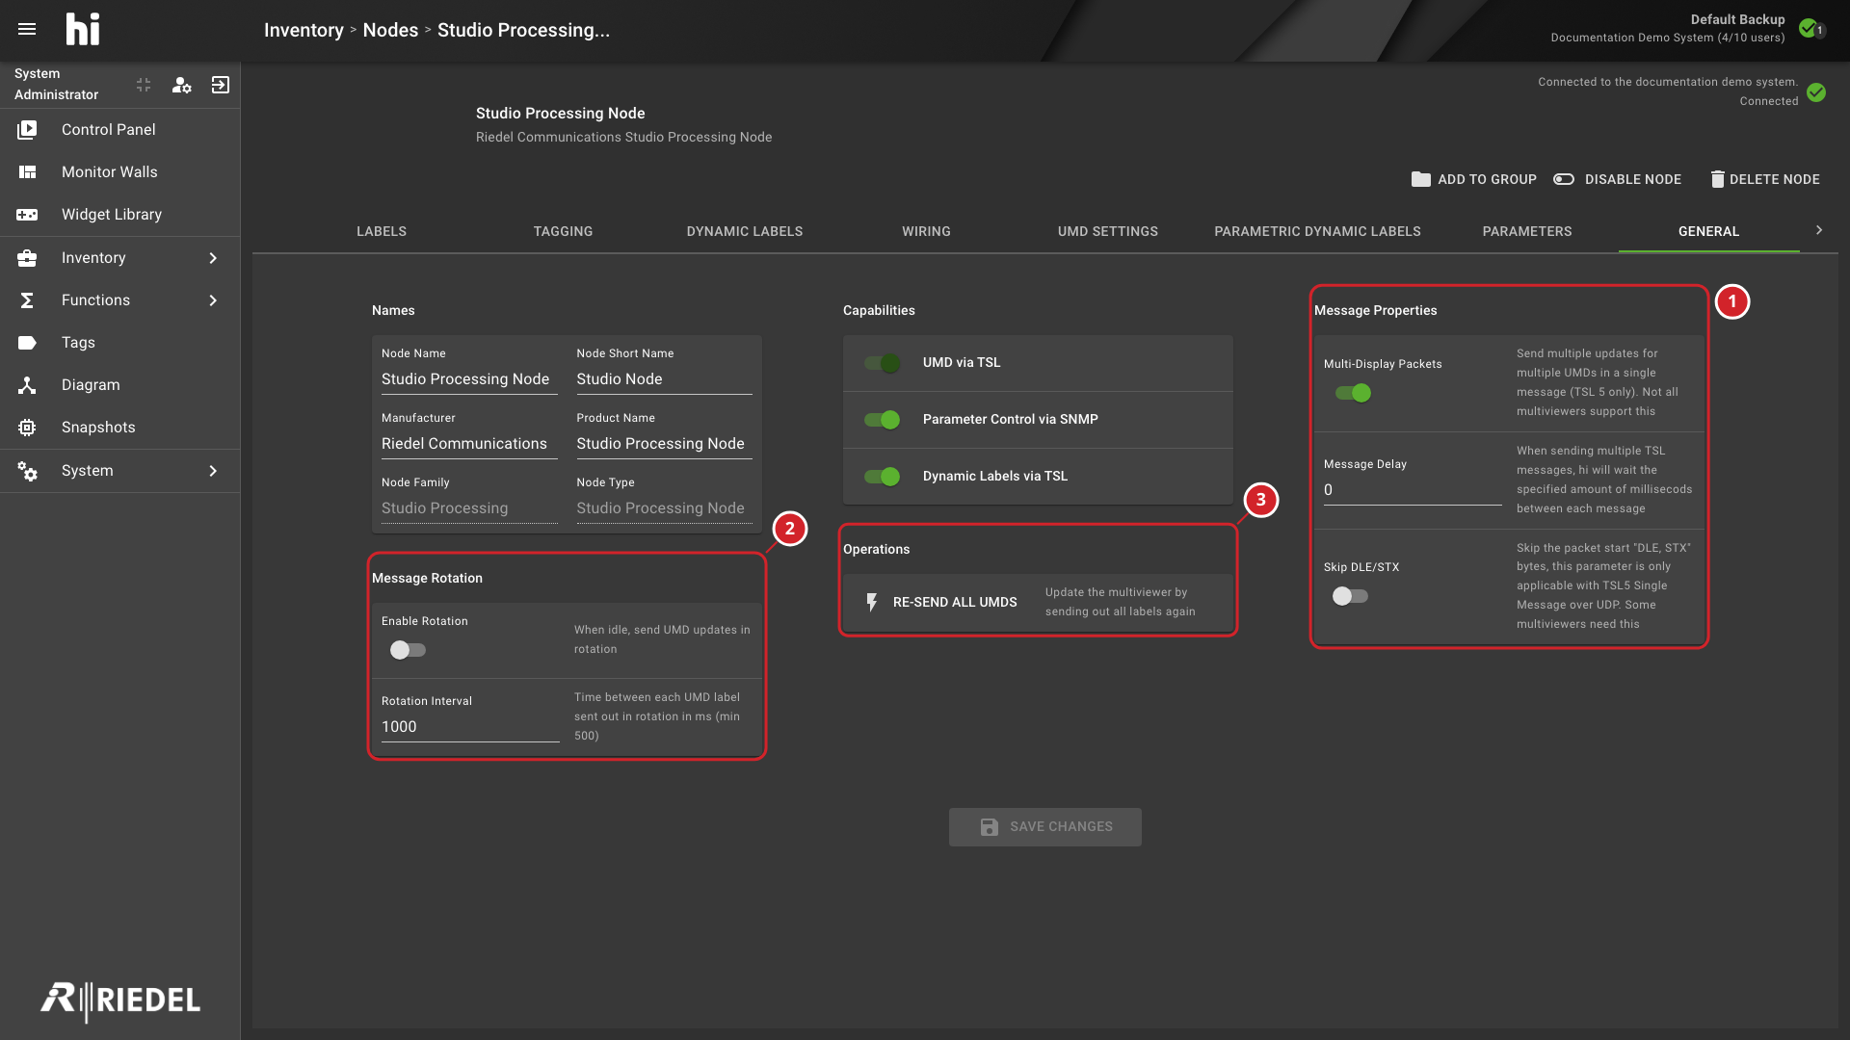Click the Inventory briefcase icon

pyautogui.click(x=27, y=257)
